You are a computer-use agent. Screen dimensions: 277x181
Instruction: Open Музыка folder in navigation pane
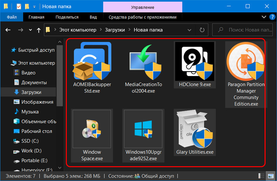[x=26, y=112]
